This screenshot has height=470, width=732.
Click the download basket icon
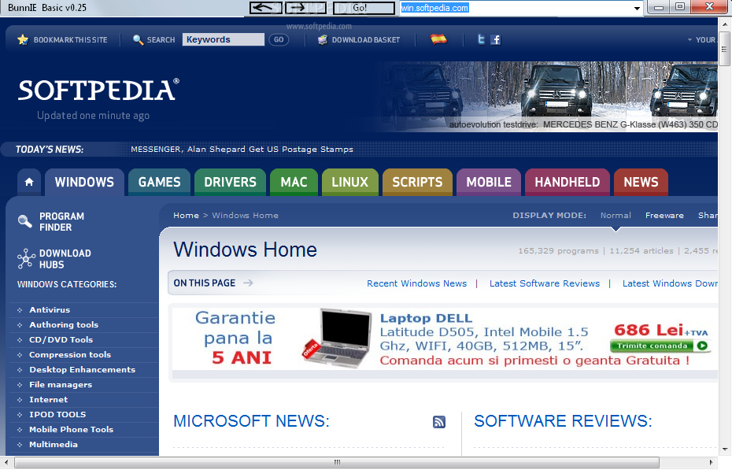323,39
